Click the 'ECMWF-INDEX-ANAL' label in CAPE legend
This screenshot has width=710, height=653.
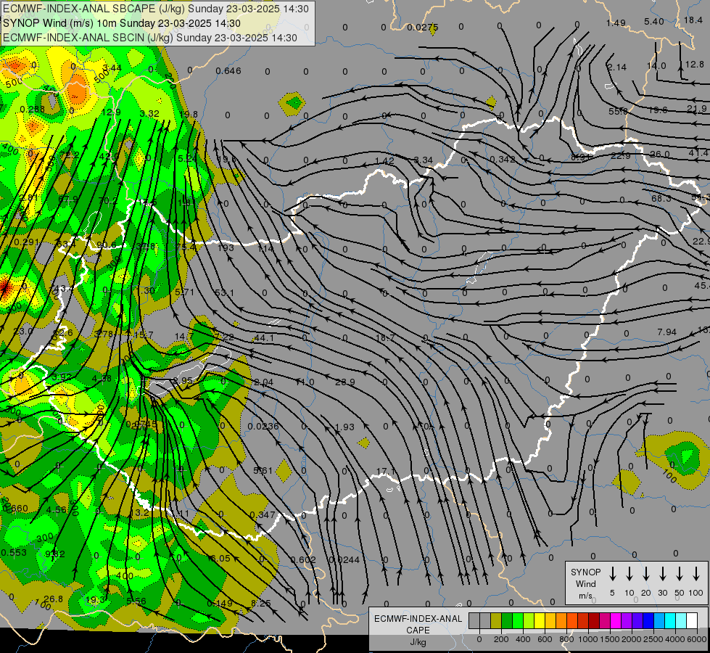[x=418, y=619]
